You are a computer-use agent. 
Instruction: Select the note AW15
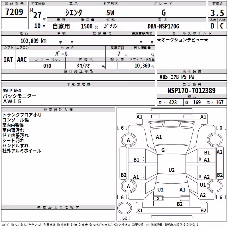click(x=12, y=101)
